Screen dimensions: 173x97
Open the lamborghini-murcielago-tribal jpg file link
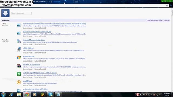[54, 23]
